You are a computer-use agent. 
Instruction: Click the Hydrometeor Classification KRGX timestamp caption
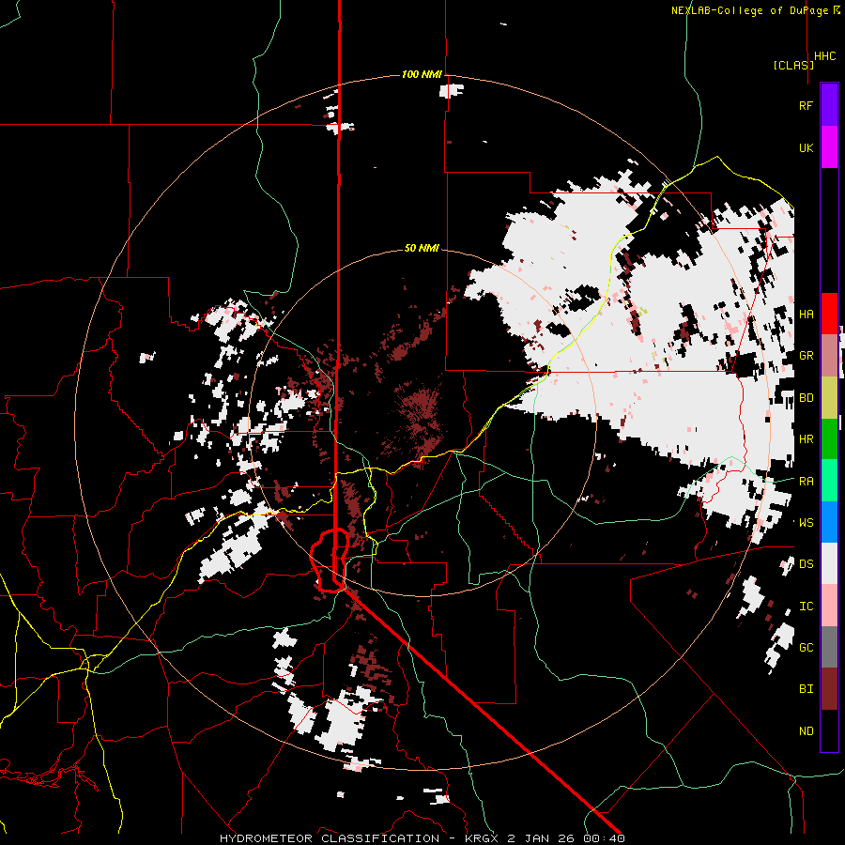422,838
